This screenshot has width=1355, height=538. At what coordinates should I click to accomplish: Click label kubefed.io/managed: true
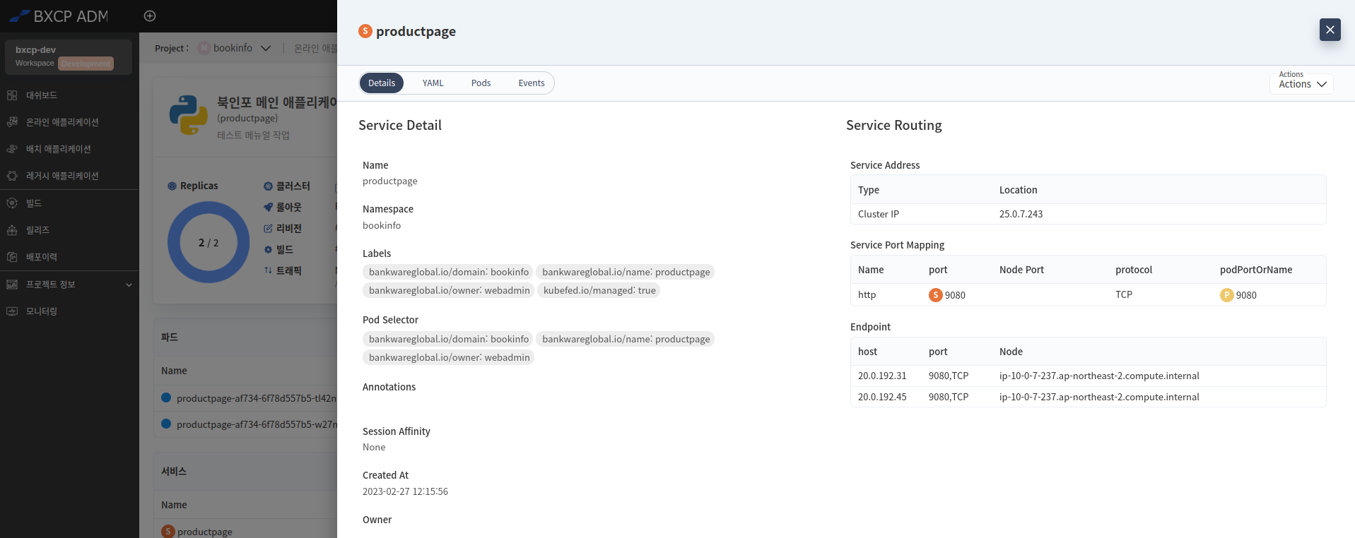[599, 290]
